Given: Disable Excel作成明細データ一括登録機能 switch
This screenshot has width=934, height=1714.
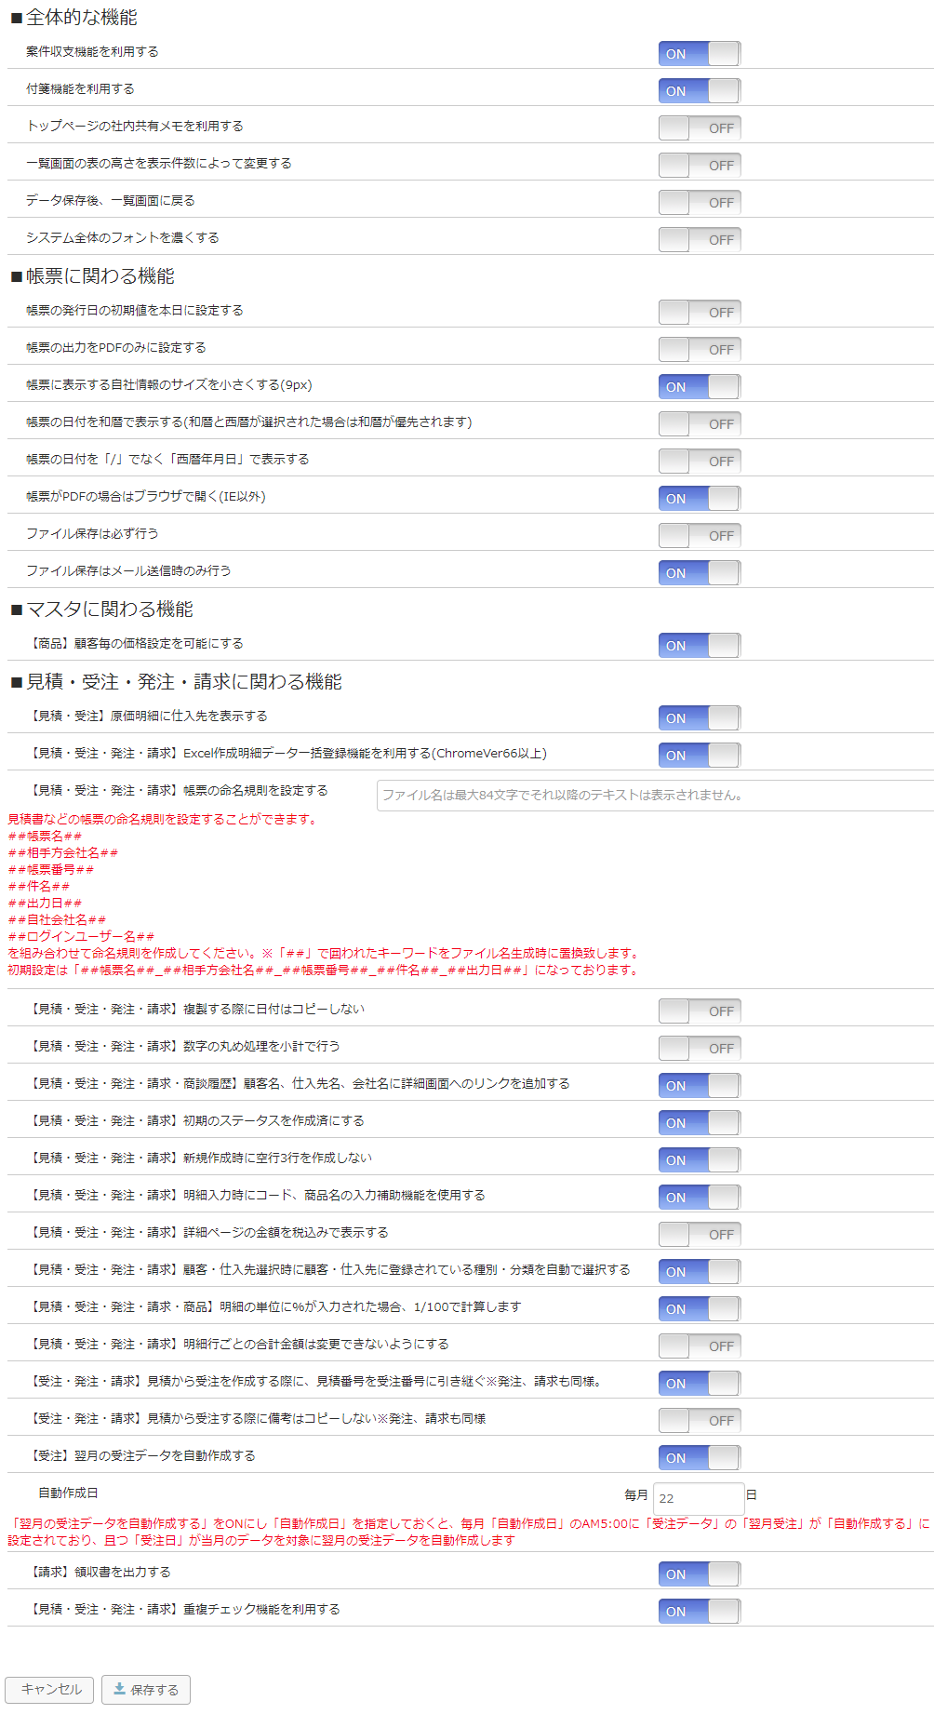Looking at the screenshot, I should pos(700,756).
